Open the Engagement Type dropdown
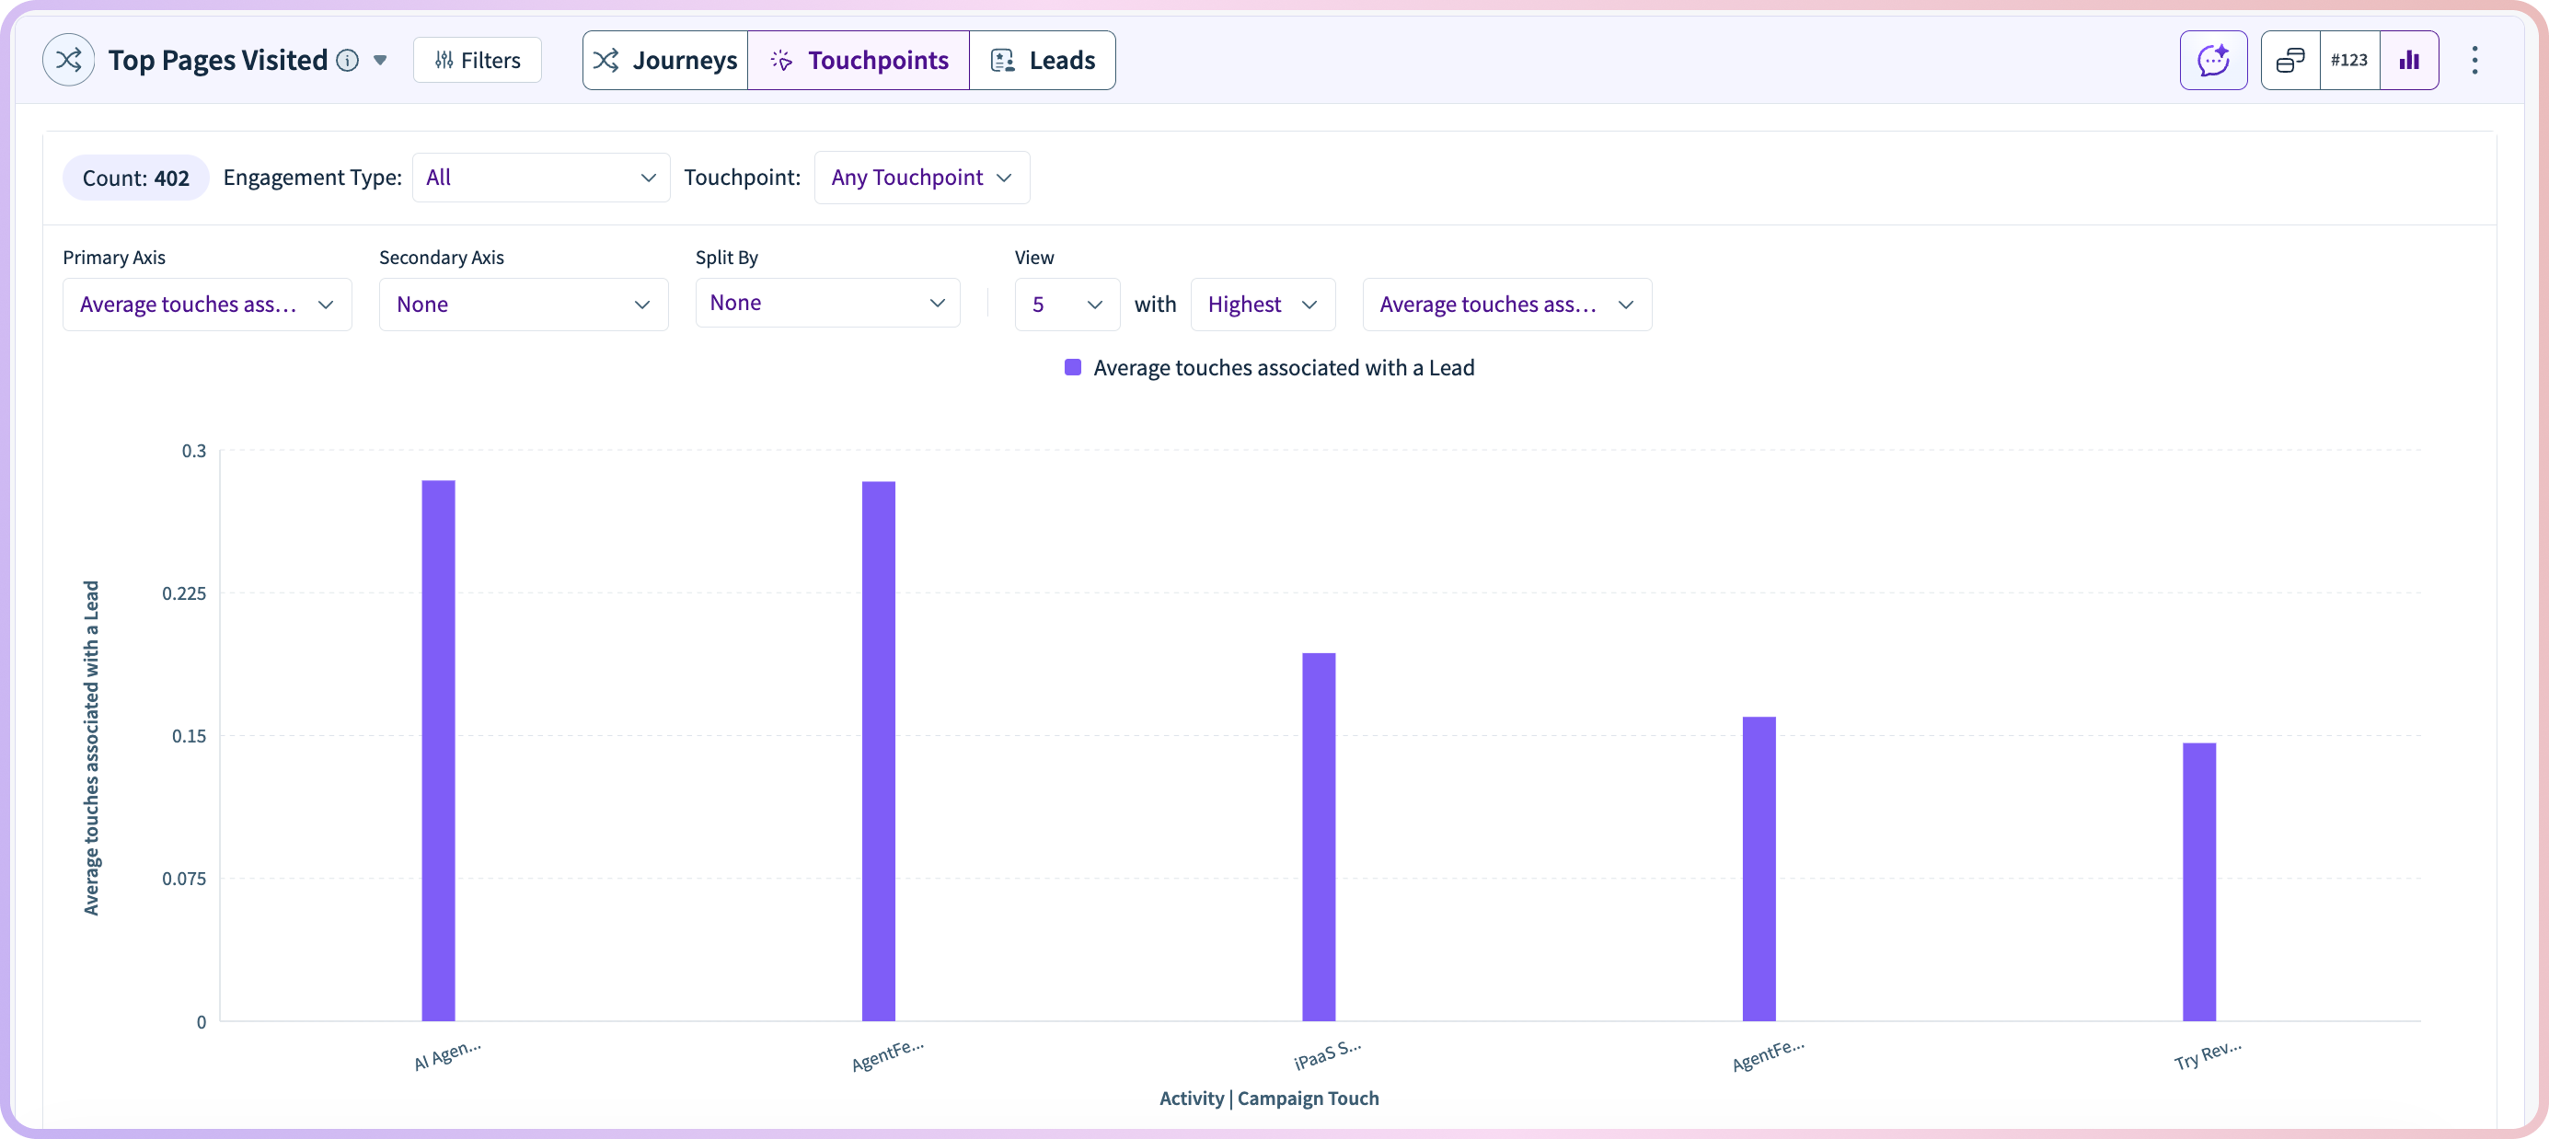2549x1139 pixels. click(x=540, y=178)
